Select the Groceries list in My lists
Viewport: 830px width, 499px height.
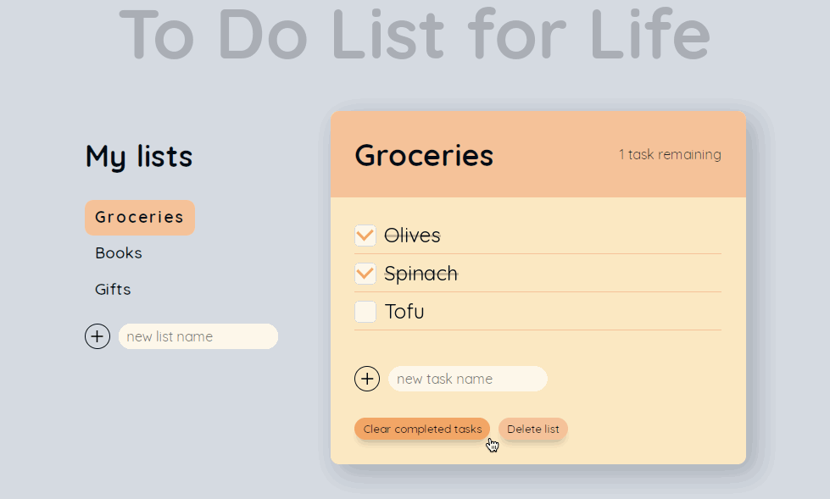(x=139, y=217)
